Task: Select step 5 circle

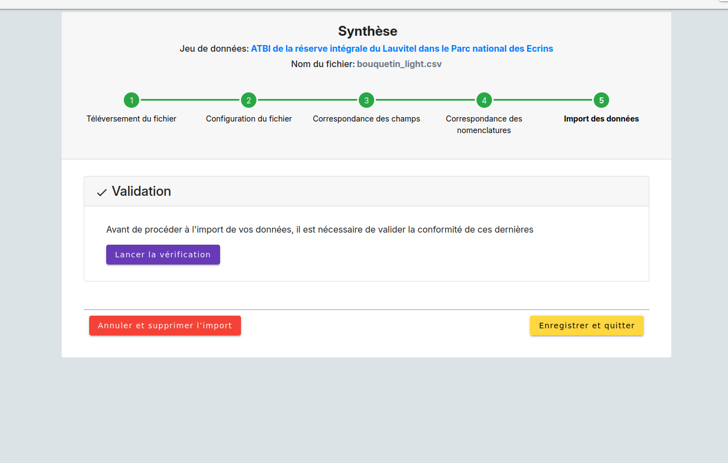Action: click(601, 100)
